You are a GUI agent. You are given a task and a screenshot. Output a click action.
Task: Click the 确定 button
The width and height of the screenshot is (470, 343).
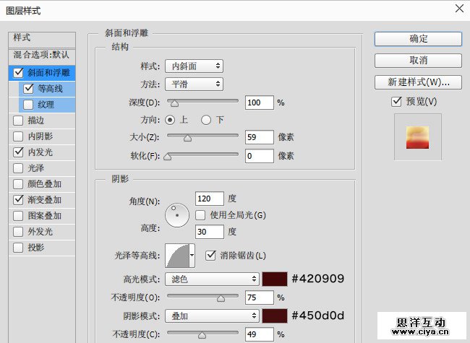click(x=418, y=38)
